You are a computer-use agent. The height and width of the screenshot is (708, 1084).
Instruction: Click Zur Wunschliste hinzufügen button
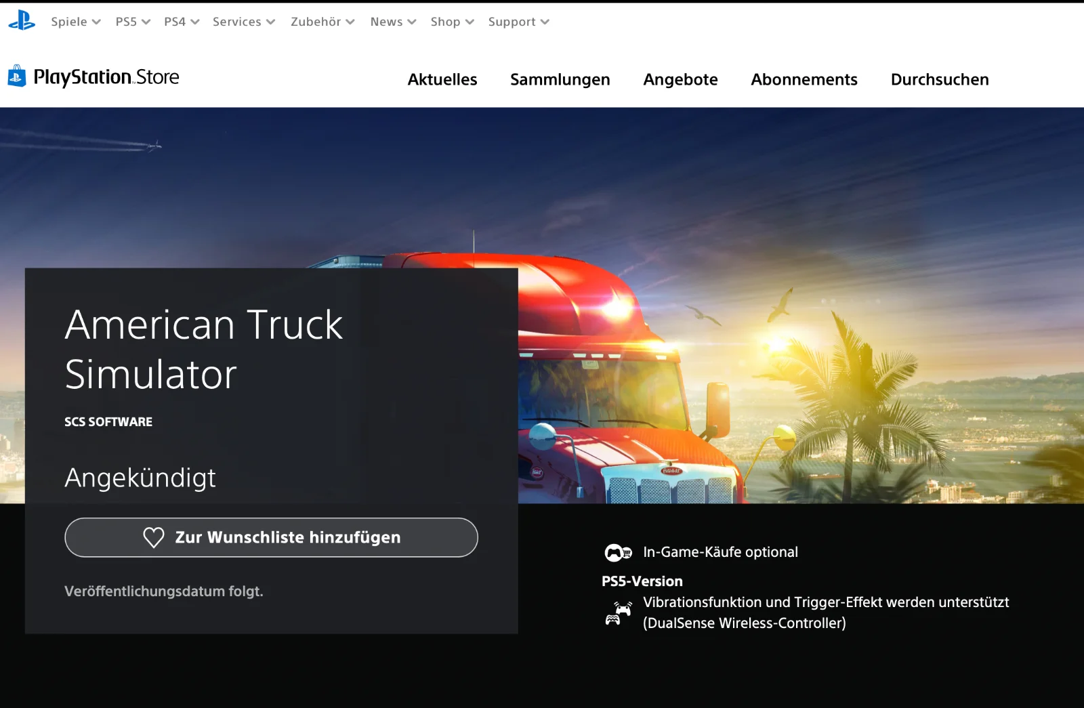[271, 537]
